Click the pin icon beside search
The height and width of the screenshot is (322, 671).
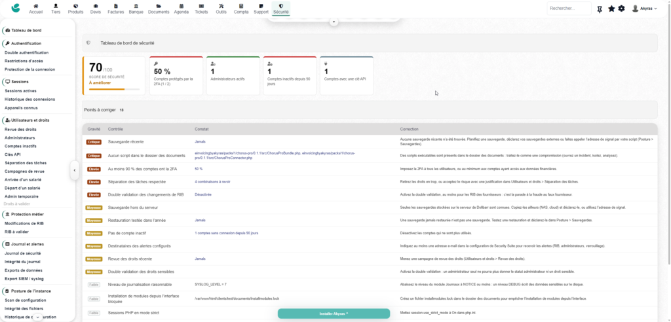(x=600, y=9)
